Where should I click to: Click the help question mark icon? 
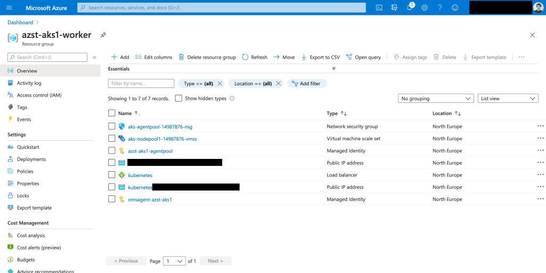pyautogui.click(x=439, y=7)
